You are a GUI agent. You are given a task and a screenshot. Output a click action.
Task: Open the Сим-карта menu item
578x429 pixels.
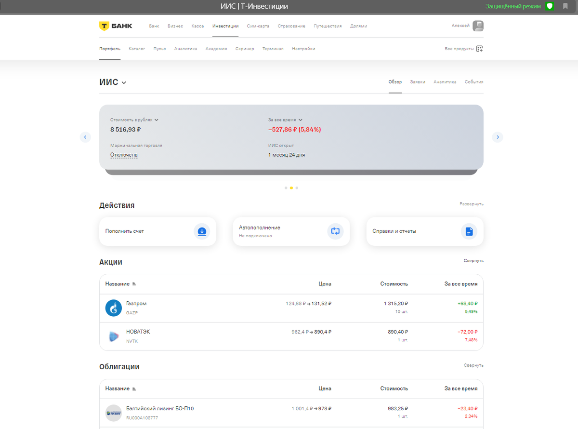click(x=258, y=26)
